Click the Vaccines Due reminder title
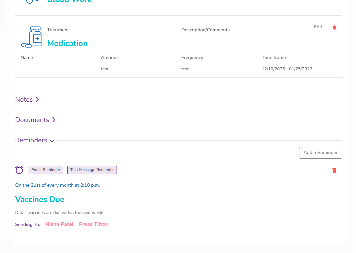This screenshot has width=356, height=253. pos(40,199)
